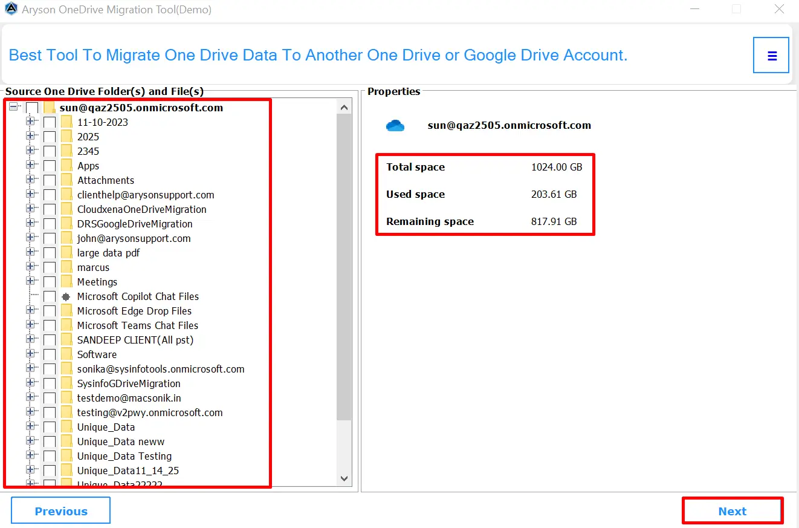Click the Microsoft Copilot Chat Files icon
This screenshot has width=799, height=528.
(66, 296)
